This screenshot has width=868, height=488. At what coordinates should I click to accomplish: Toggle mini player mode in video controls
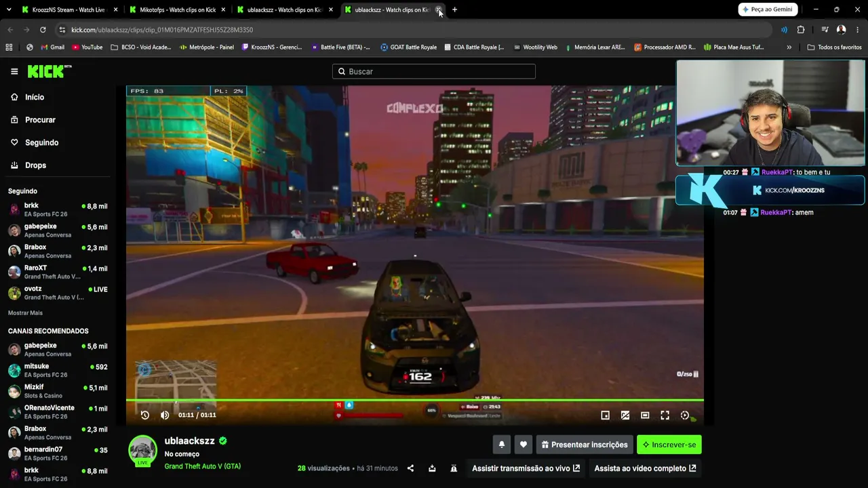(x=606, y=415)
